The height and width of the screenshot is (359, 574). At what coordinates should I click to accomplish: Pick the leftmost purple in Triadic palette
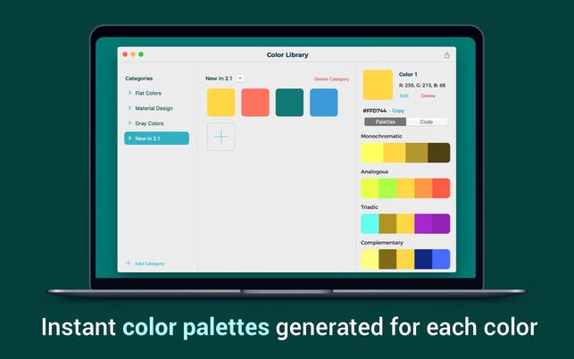tap(423, 224)
